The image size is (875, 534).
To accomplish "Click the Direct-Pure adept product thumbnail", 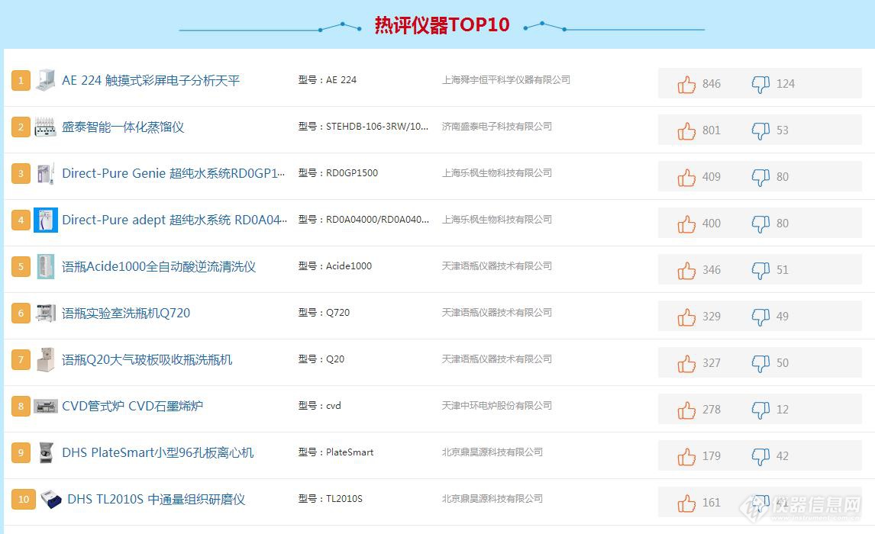I will pos(46,220).
